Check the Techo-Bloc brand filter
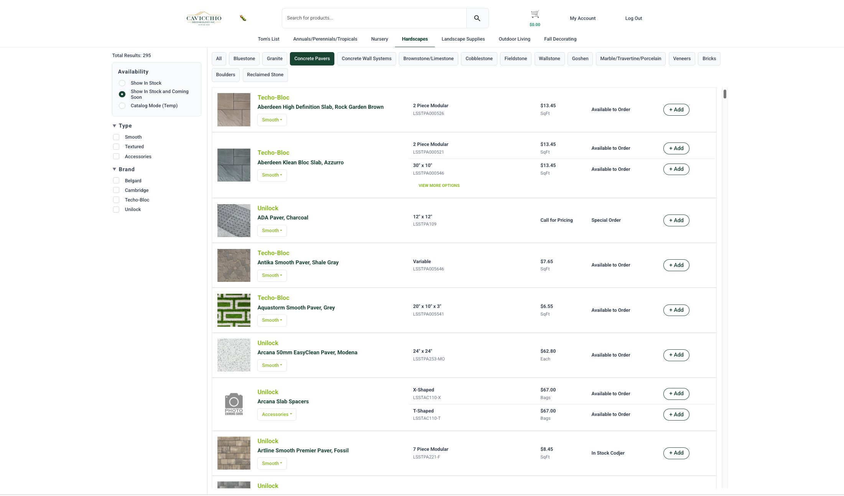844x496 pixels. (x=116, y=200)
